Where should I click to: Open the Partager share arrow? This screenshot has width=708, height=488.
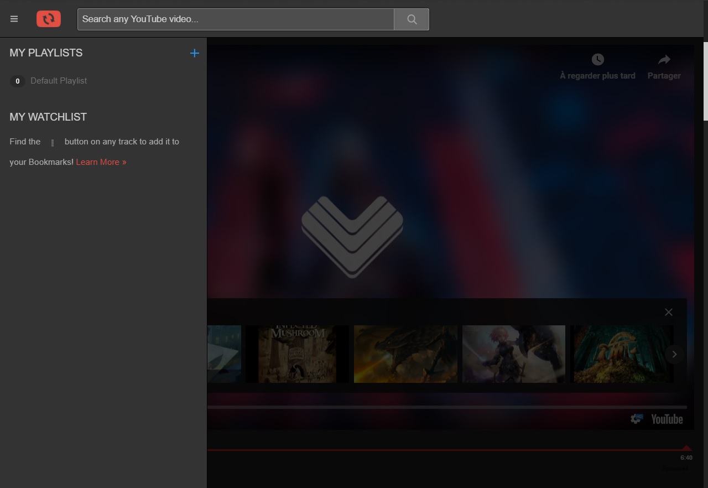pyautogui.click(x=664, y=59)
